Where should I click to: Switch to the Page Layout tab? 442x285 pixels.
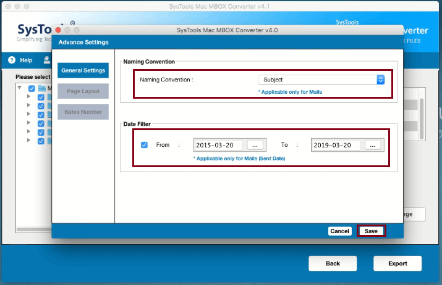pyautogui.click(x=83, y=91)
